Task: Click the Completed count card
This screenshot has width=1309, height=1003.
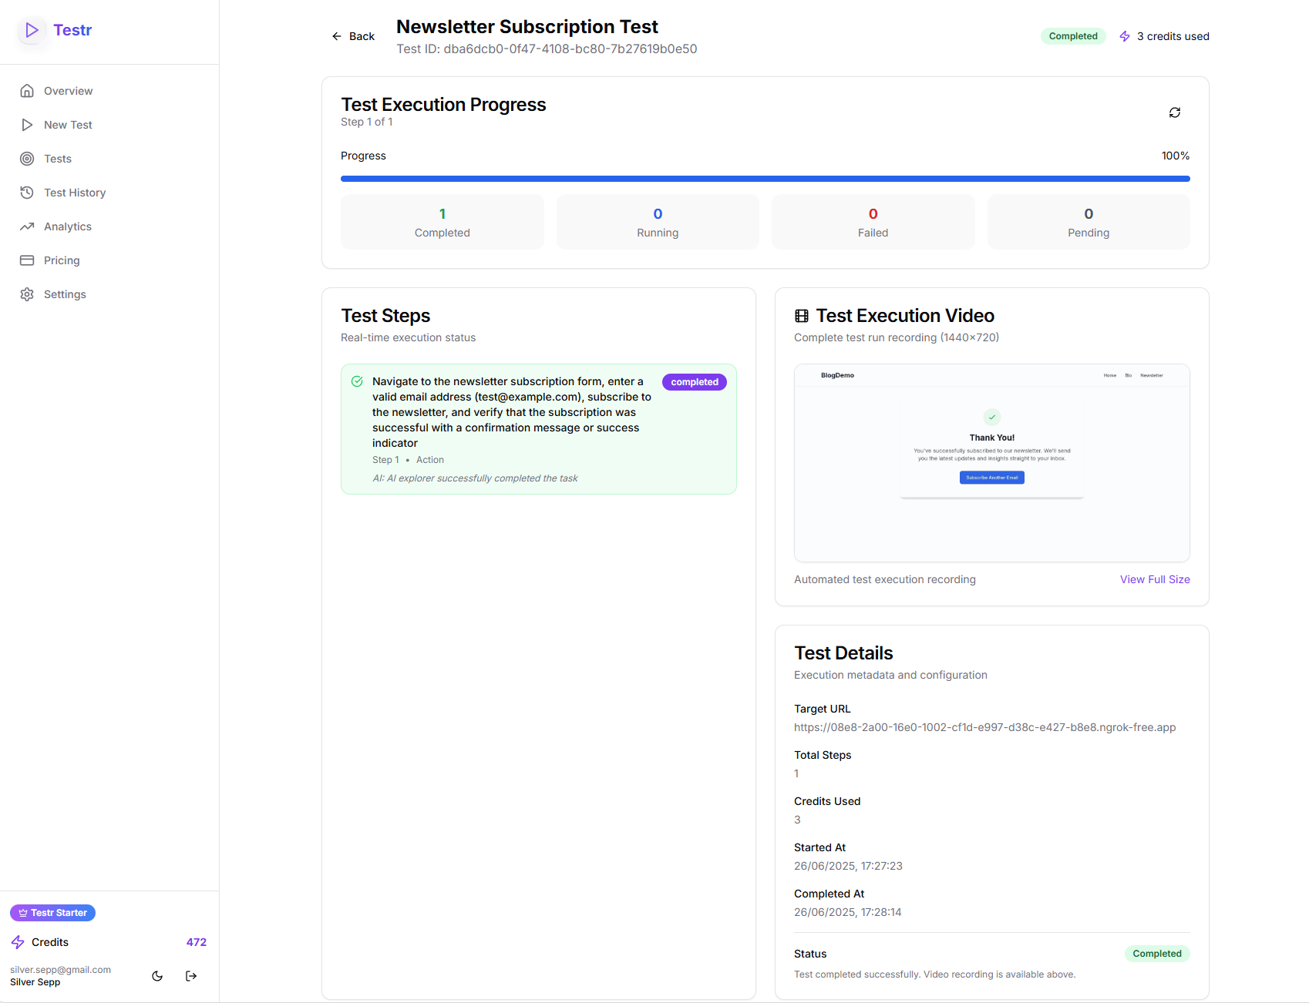Action: tap(443, 222)
